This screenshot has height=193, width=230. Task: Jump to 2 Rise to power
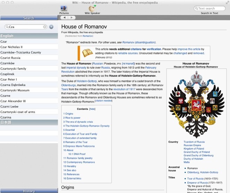(x=72, y=118)
